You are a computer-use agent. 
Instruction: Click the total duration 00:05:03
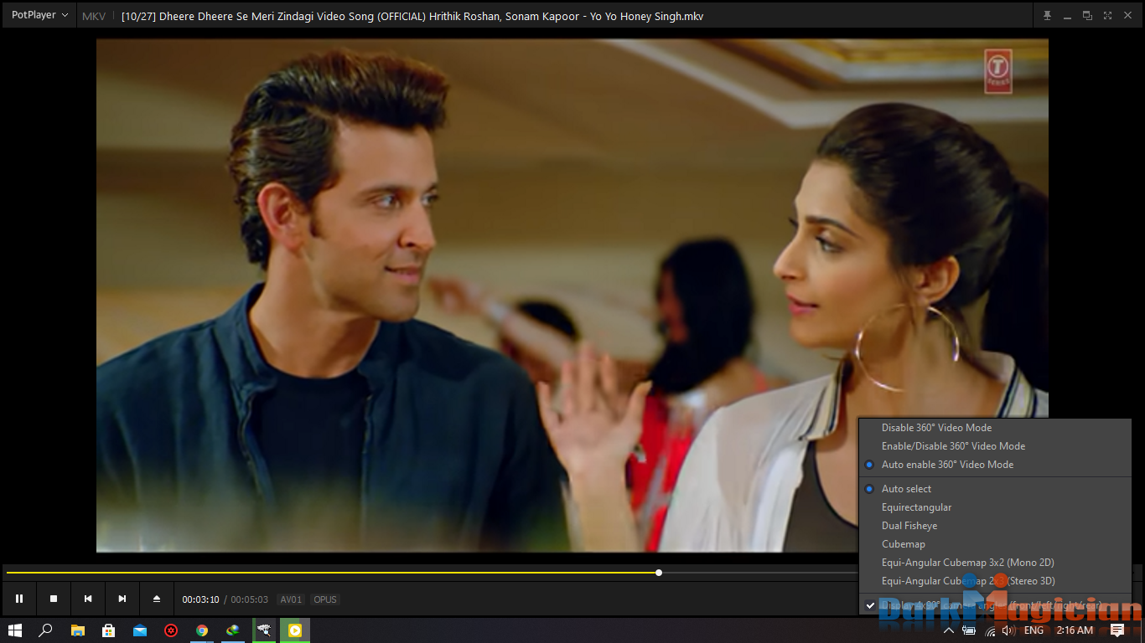click(249, 599)
